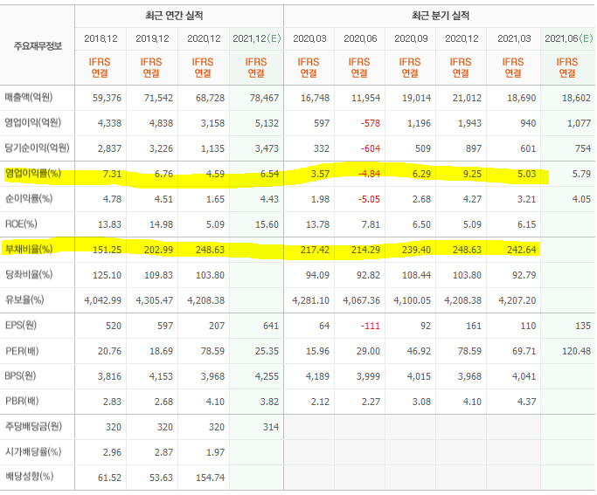597x495 pixels.
Task: Select the 영업이익(억원) row label
Action: pyautogui.click(x=32, y=122)
